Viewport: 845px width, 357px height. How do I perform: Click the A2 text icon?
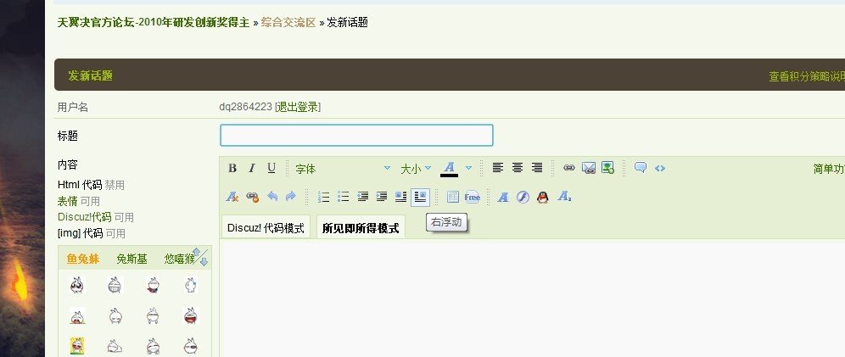pos(564,197)
